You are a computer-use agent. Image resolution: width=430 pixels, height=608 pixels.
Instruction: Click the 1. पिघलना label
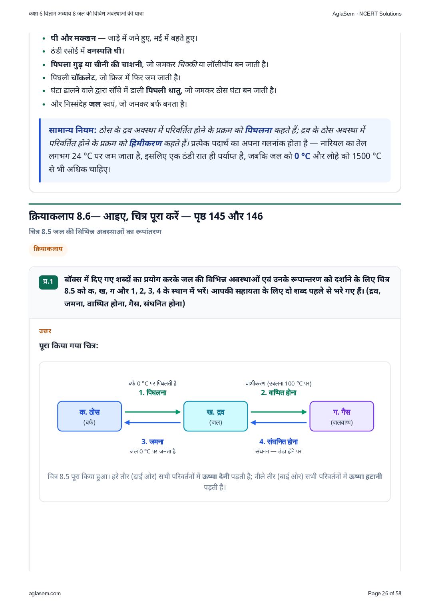coord(153,393)
